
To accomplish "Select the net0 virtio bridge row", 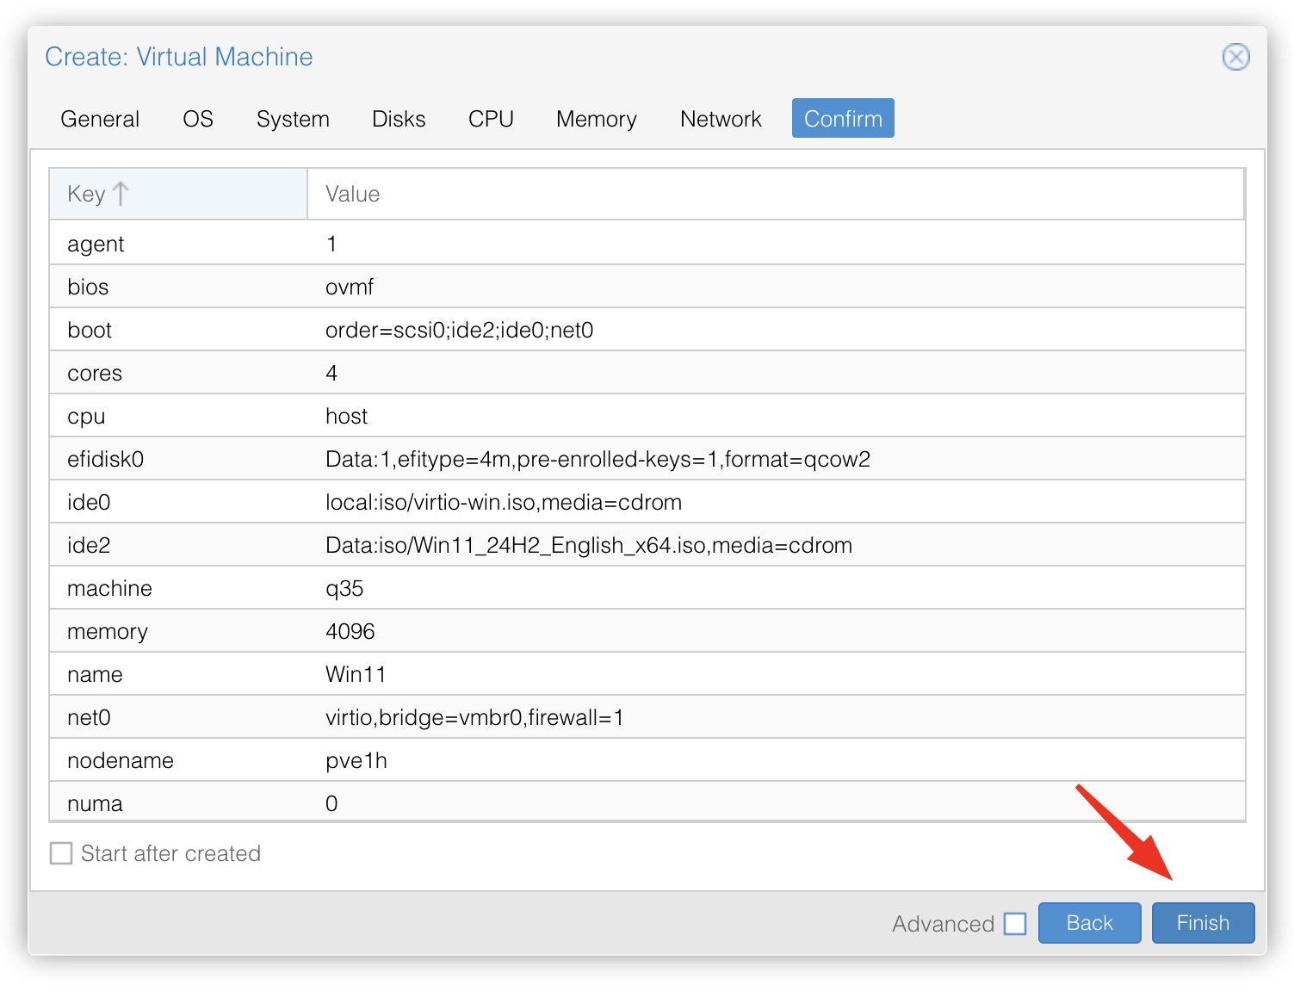I will (474, 717).
